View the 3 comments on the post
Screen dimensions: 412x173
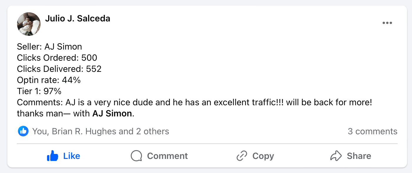click(372, 131)
